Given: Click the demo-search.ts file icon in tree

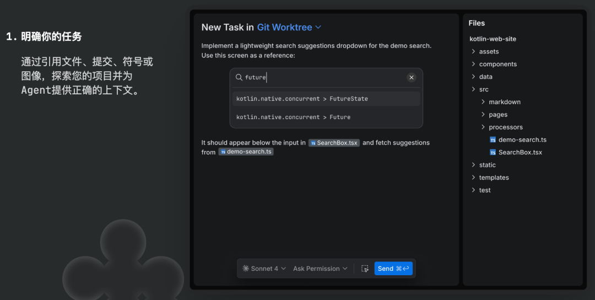Looking at the screenshot, I should 493,140.
